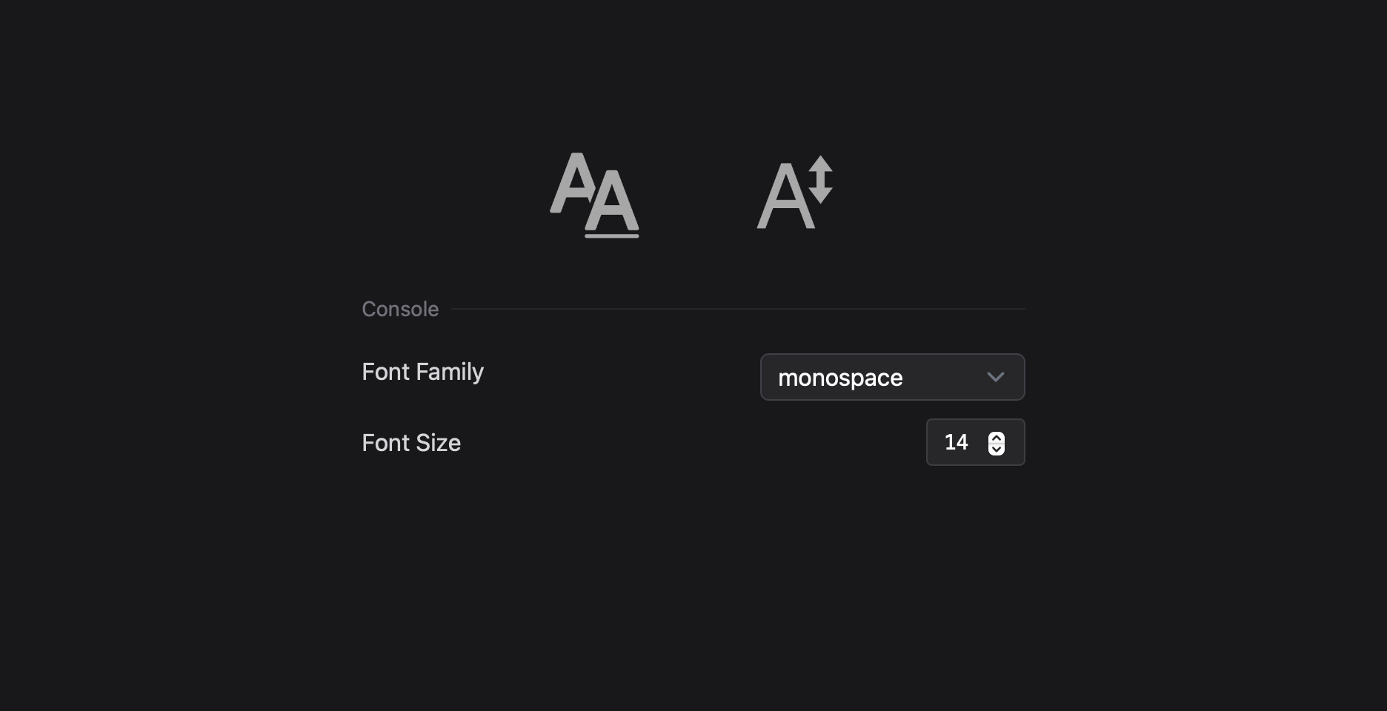Viewport: 1387px width, 711px height.
Task: Click empty area left of 14 in size box
Action: (x=935, y=442)
